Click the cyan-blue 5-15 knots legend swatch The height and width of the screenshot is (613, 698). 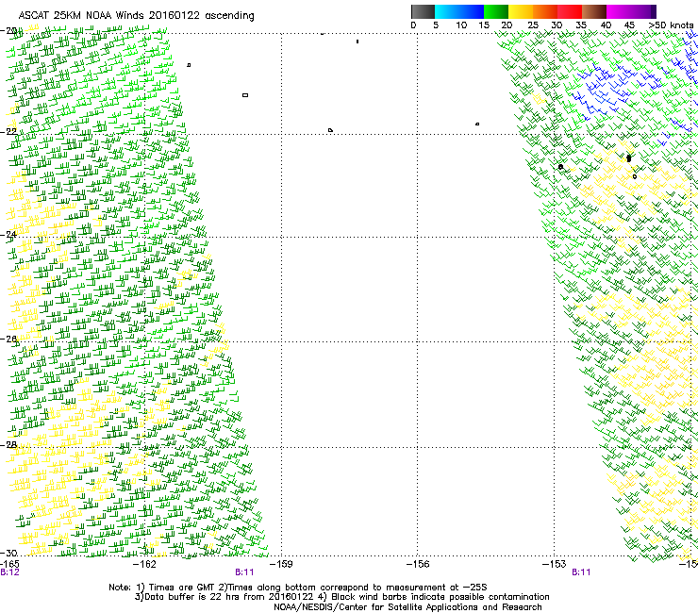[459, 11]
